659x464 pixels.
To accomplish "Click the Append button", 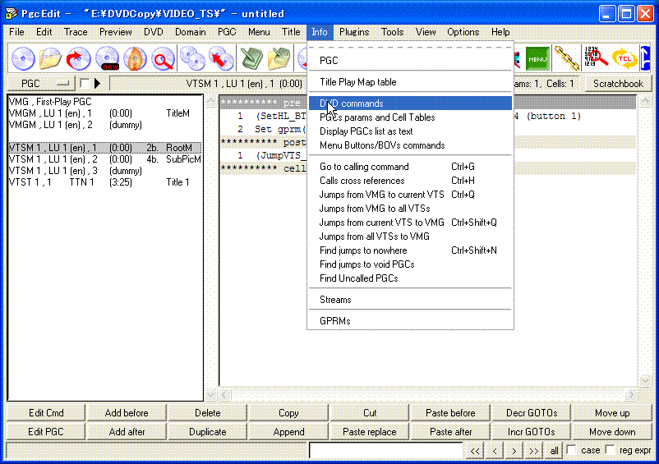I will pyautogui.click(x=288, y=432).
